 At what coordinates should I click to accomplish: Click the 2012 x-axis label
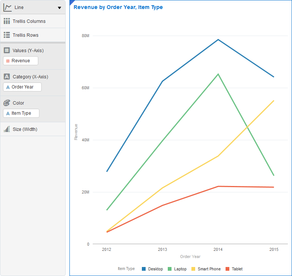tap(107, 249)
